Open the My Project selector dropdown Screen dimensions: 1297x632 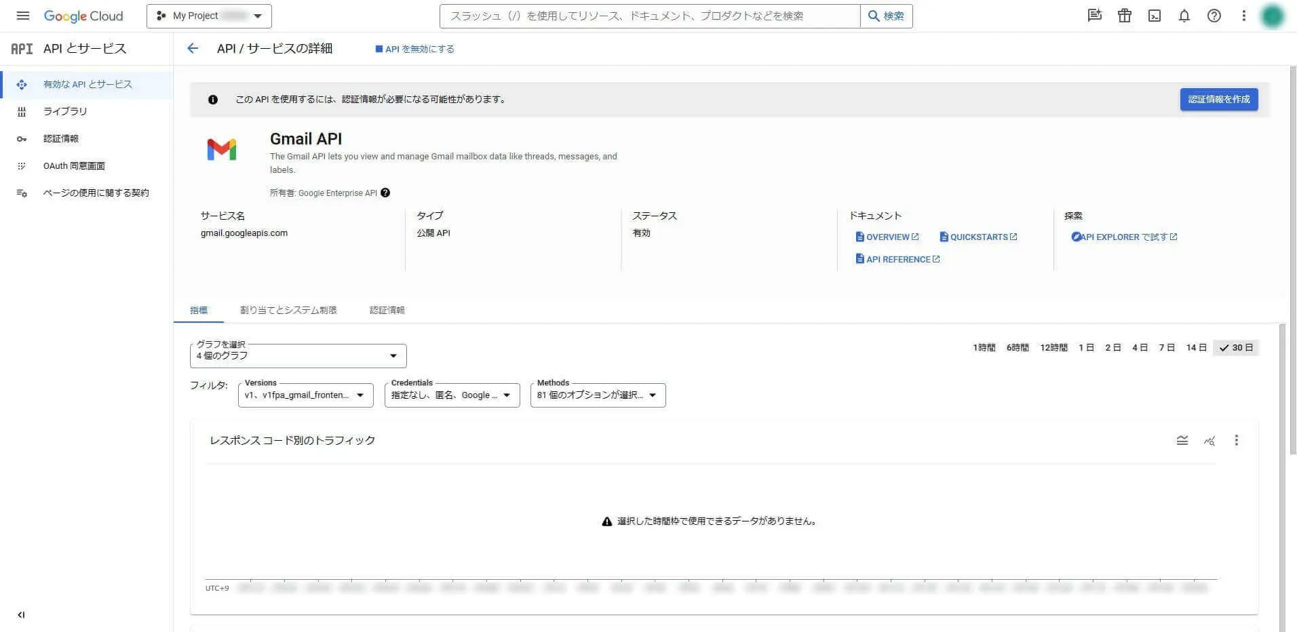(209, 16)
